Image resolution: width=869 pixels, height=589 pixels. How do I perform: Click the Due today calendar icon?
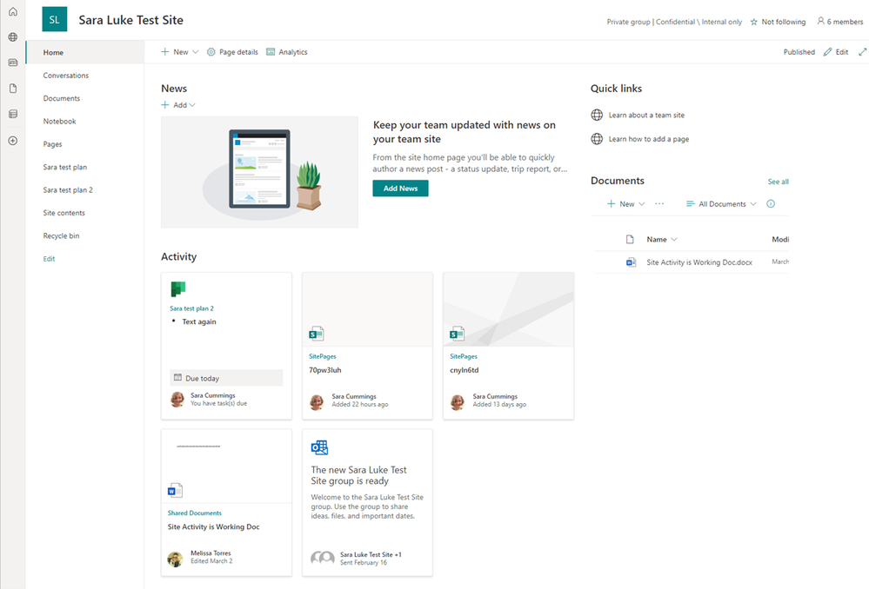[x=178, y=378]
